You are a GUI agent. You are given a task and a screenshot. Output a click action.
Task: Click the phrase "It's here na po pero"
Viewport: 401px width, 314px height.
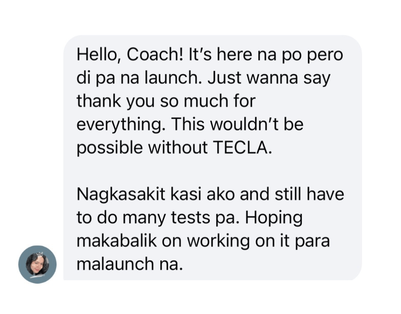click(x=266, y=55)
